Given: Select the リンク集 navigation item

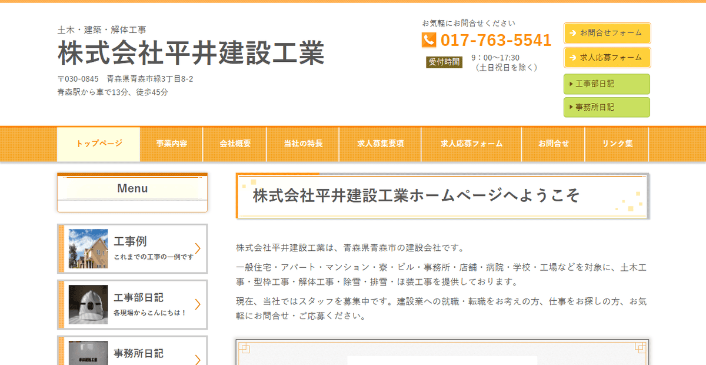Looking at the screenshot, I should [617, 143].
